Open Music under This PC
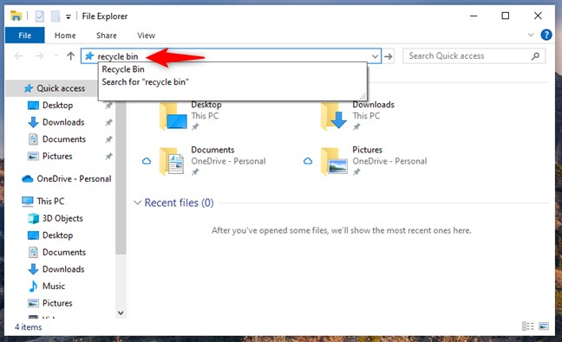562x342 pixels. (54, 287)
